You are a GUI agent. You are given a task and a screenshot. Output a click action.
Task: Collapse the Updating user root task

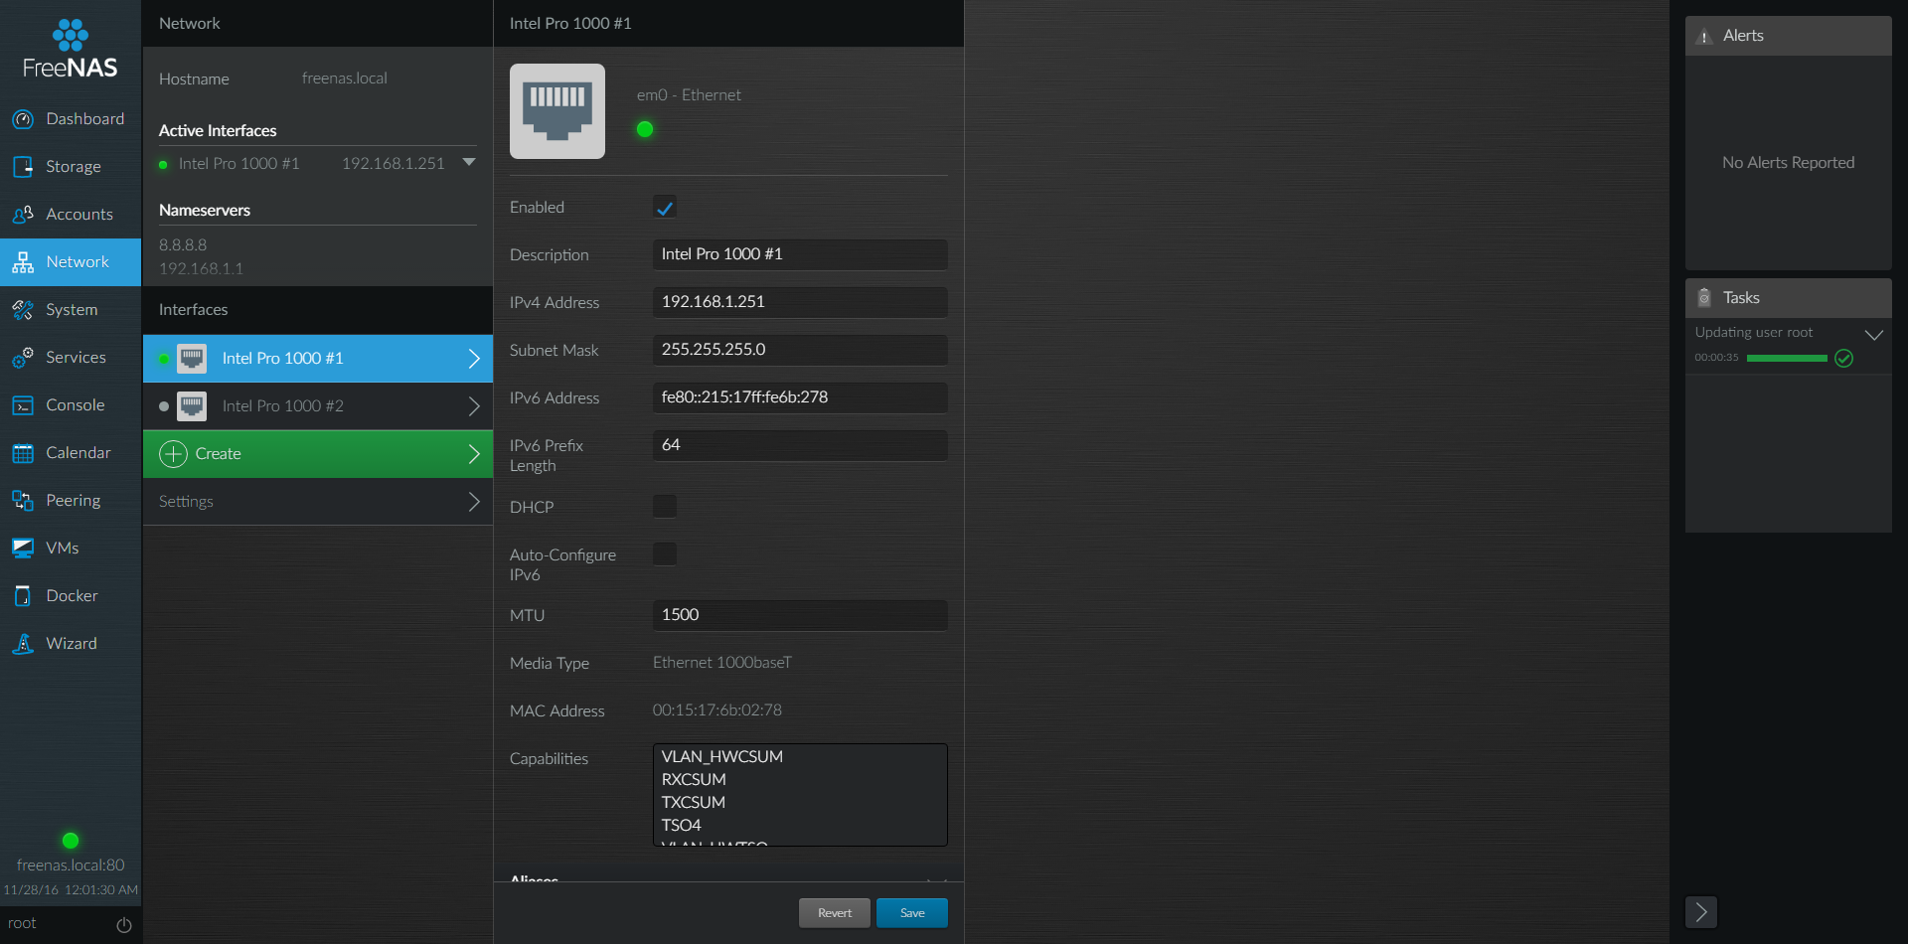click(1876, 334)
